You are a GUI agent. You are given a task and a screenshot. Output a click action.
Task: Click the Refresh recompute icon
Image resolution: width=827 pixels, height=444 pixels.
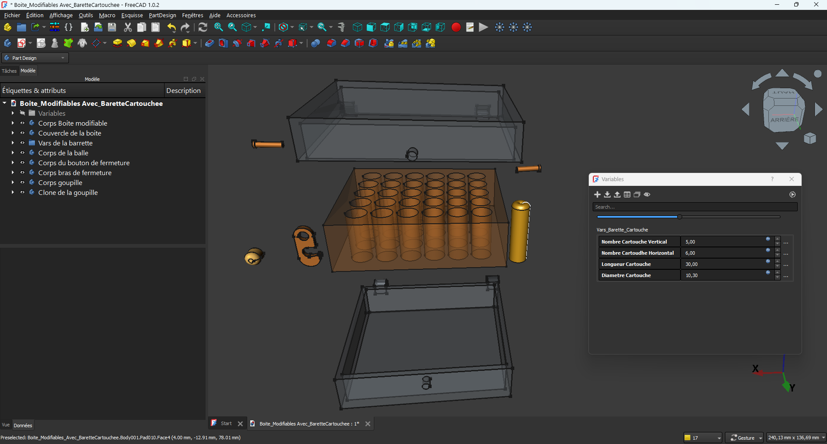tap(203, 28)
